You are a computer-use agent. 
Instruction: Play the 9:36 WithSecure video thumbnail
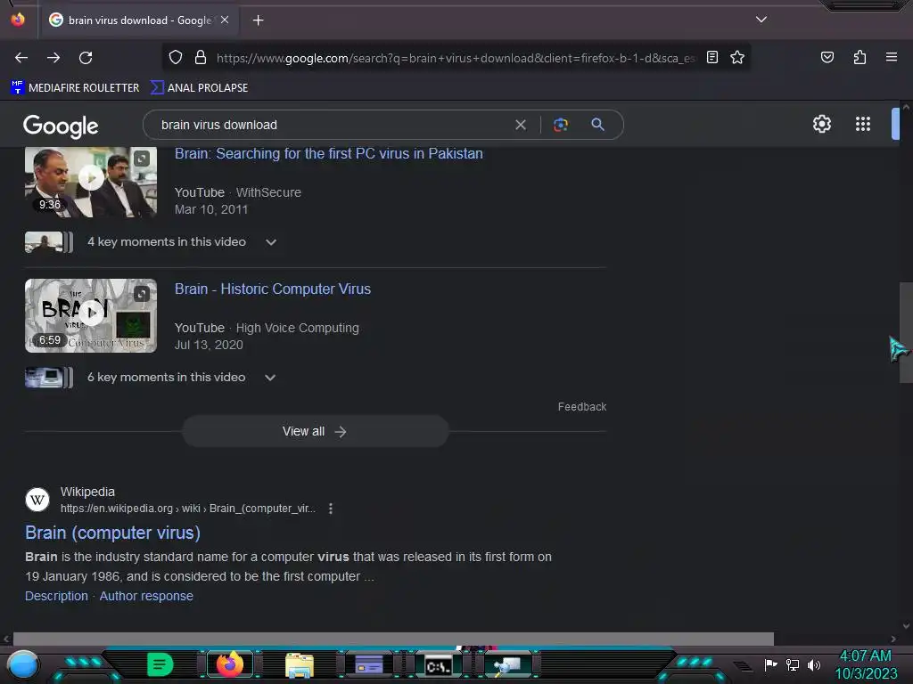point(91,182)
